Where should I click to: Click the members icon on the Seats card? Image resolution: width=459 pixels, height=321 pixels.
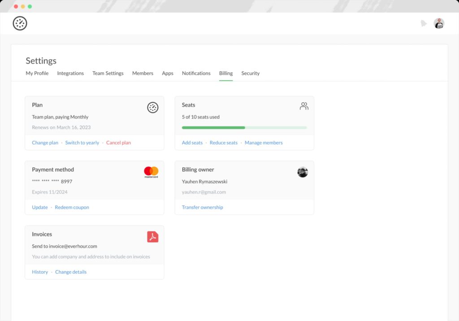pos(304,106)
